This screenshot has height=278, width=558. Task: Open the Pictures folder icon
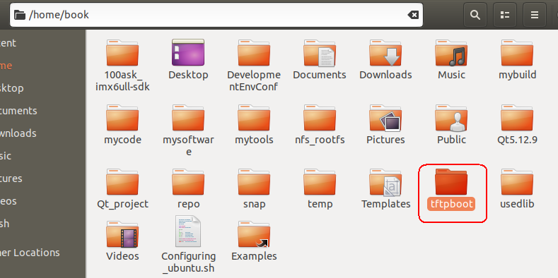click(385, 118)
